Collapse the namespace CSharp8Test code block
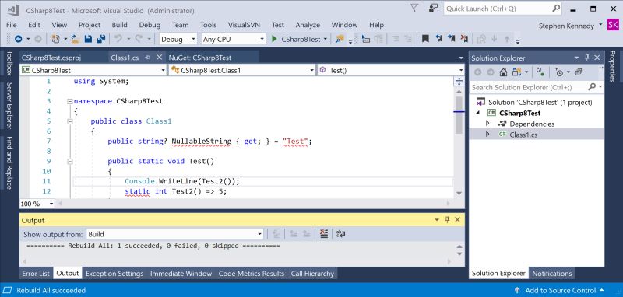 click(x=70, y=101)
